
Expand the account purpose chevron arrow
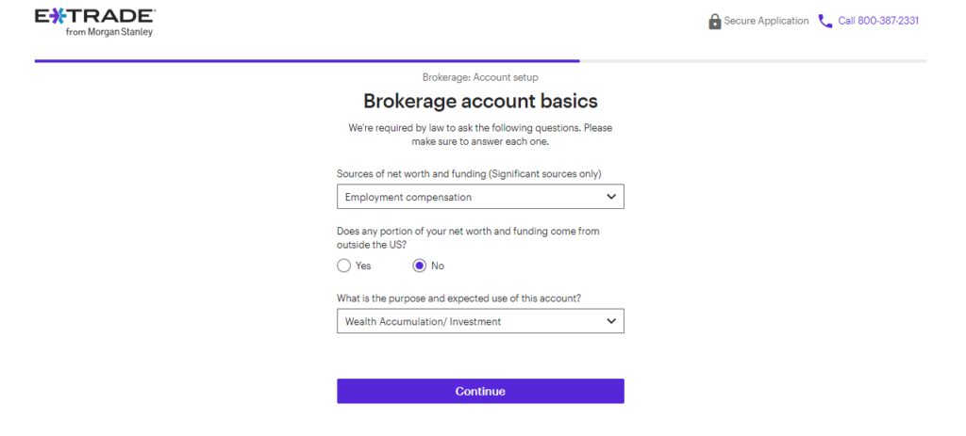(x=610, y=321)
